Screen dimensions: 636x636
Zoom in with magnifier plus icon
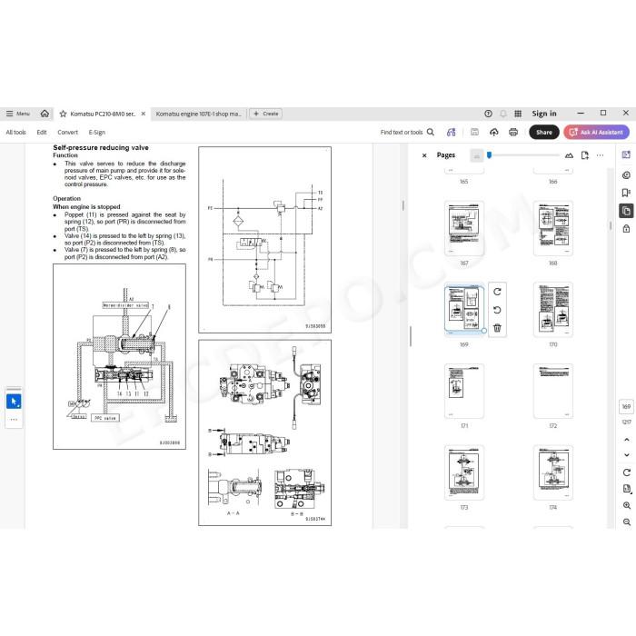(x=626, y=505)
